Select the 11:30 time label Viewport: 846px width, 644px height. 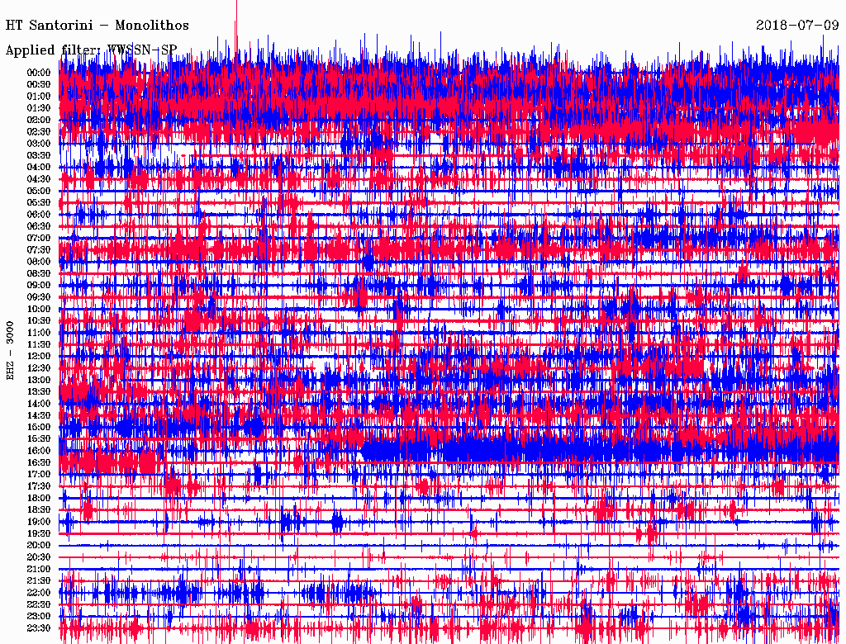click(39, 344)
